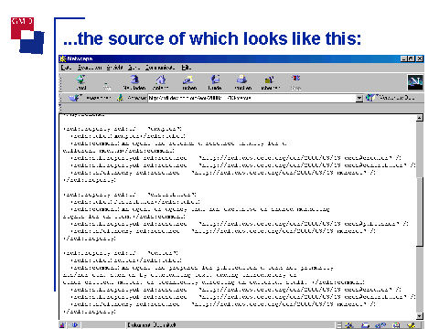
Task: Open the Go menu
Action: pyautogui.click(x=134, y=68)
